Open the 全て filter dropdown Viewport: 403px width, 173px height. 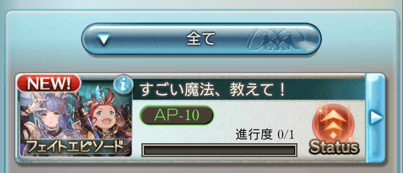click(x=201, y=39)
